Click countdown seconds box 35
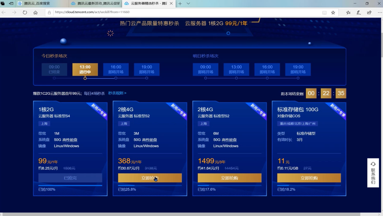This screenshot has width=383, height=216. (x=341, y=93)
